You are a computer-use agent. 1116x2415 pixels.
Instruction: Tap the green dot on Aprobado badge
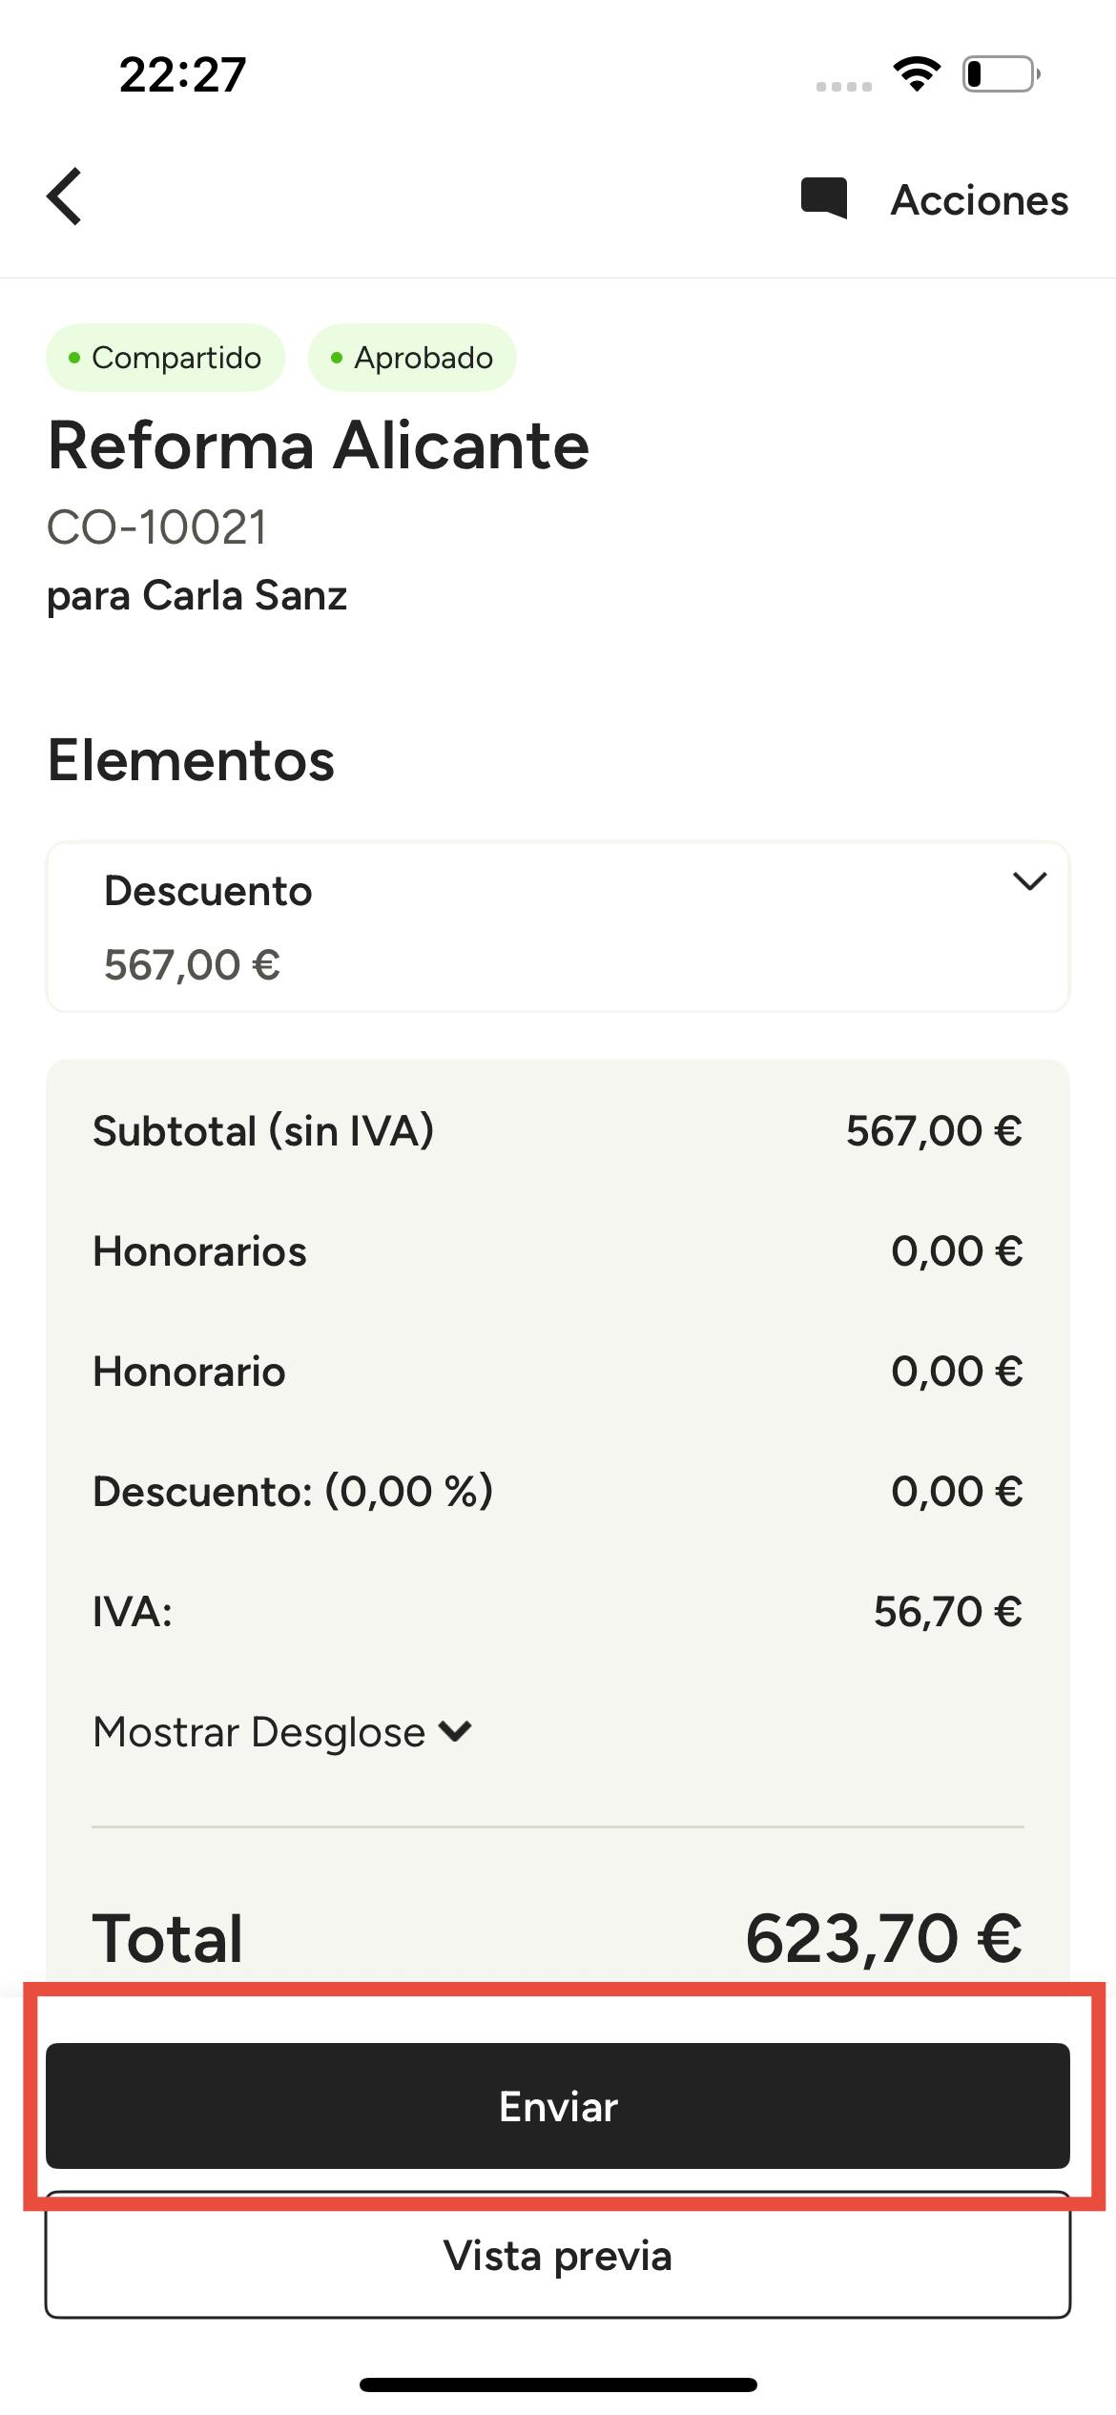336,359
